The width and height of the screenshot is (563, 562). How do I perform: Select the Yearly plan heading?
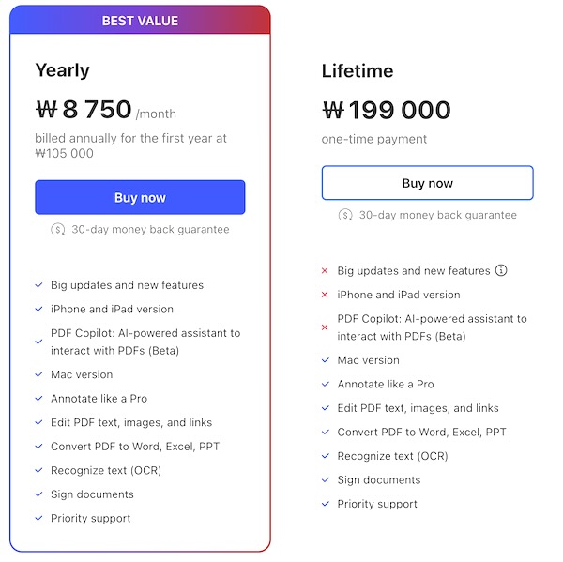[x=63, y=70]
